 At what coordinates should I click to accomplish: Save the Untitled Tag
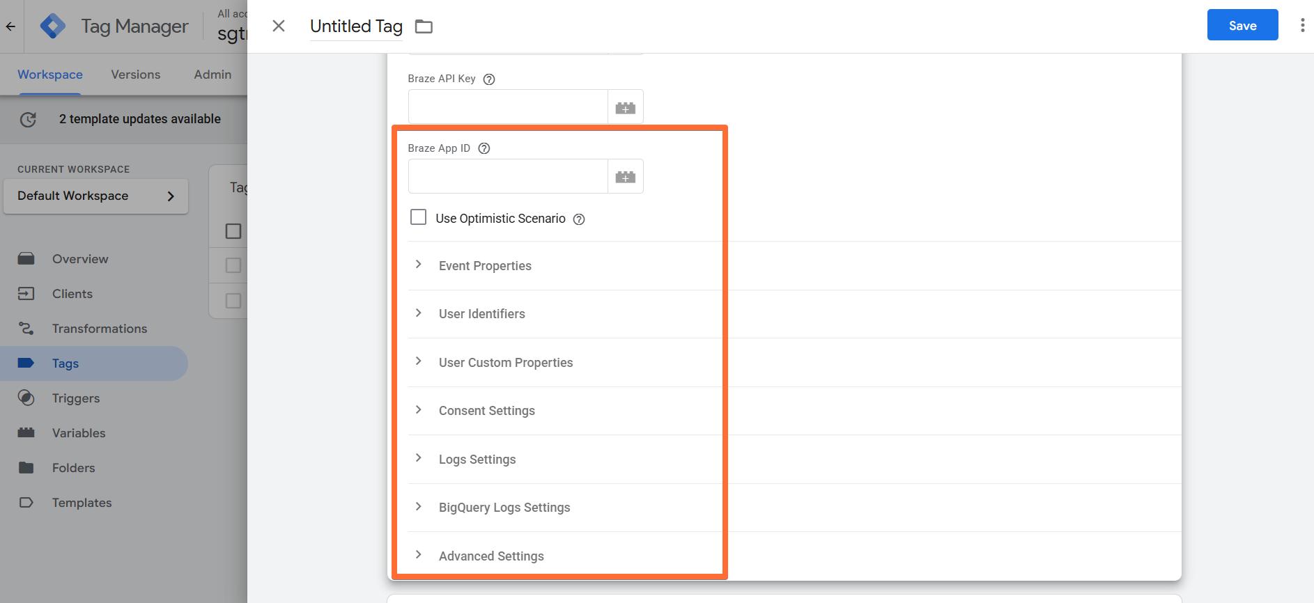coord(1242,25)
